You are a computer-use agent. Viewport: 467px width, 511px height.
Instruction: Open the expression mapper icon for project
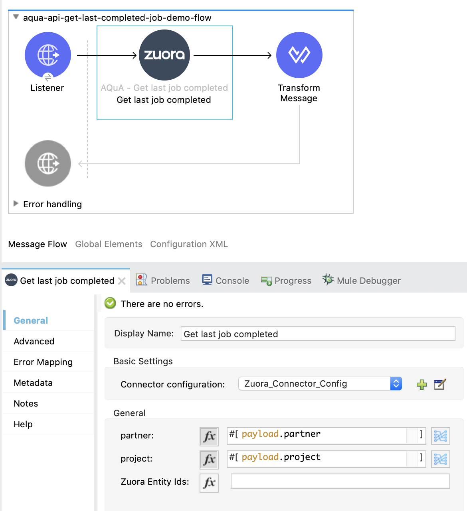tap(440, 459)
